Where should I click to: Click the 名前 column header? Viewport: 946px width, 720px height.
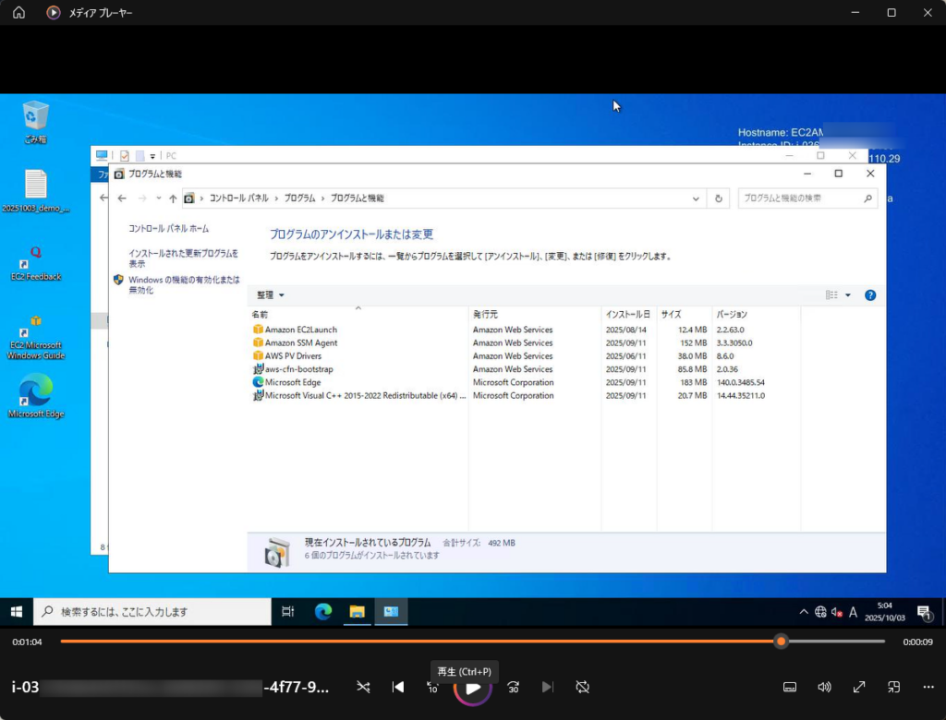click(x=261, y=315)
